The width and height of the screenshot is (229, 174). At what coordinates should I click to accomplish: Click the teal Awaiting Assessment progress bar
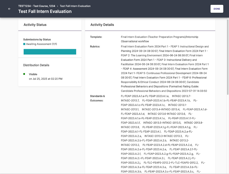tap(50, 52)
